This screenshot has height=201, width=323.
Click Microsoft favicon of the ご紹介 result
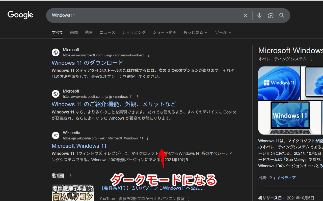pos(56,94)
